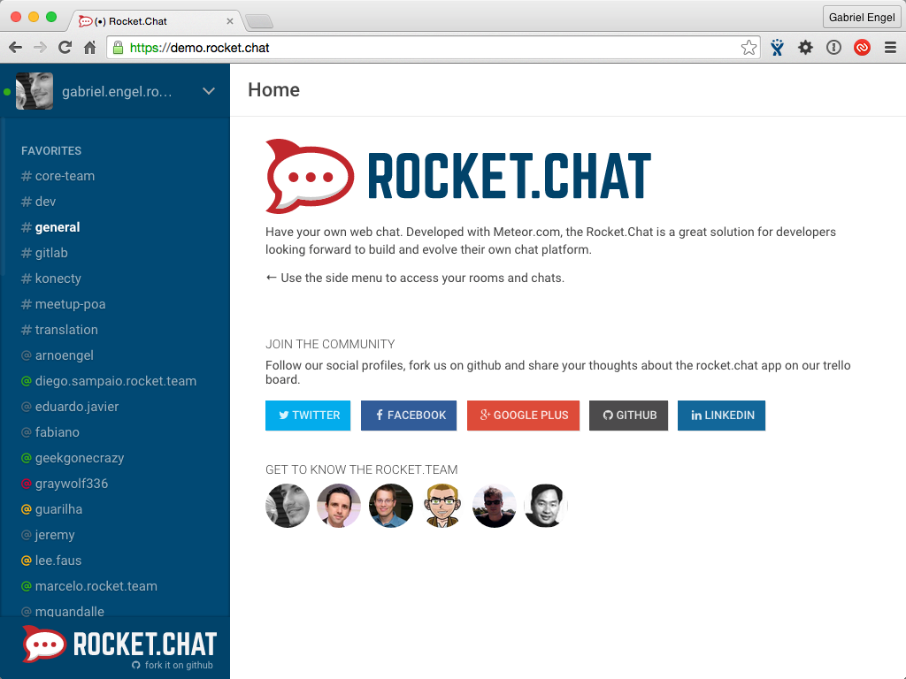Screen dimensions: 906x679
Task: Go to the browser home icon
Action: click(89, 48)
